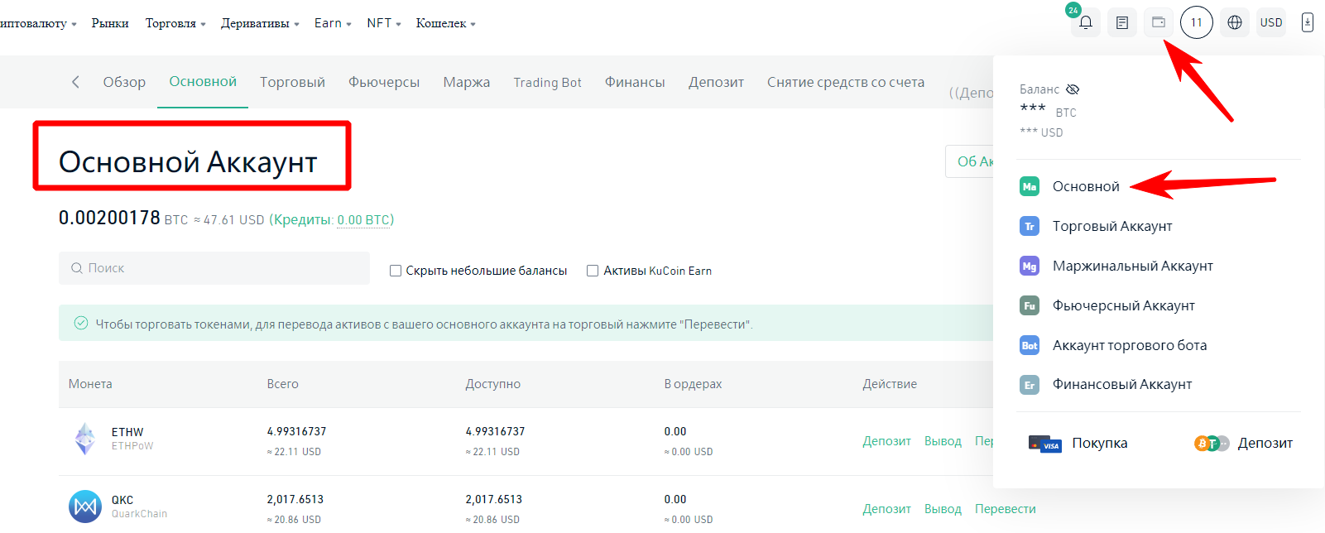Viewport: 1325px width, 533px height.
Task: Open the Деривативы dropdown menu
Action: click(x=260, y=23)
